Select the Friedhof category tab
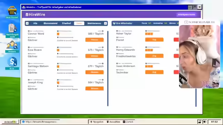 tap(67, 23)
